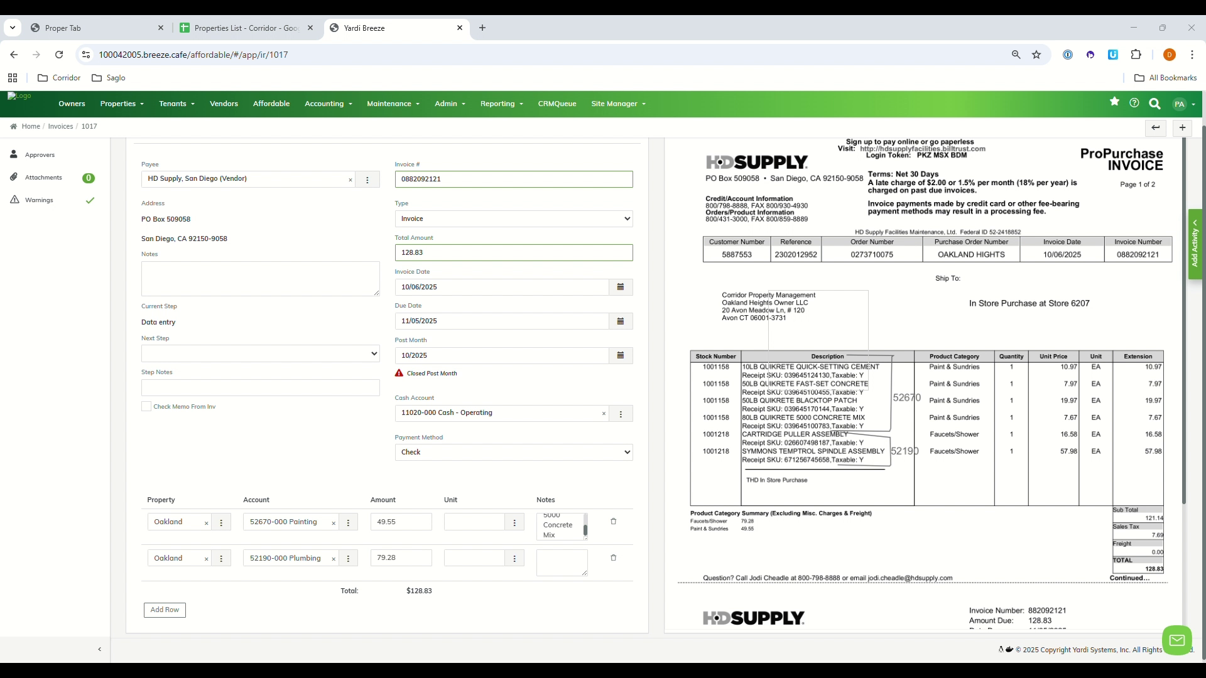Clear the 52670-000 Painting account selection

point(334,523)
